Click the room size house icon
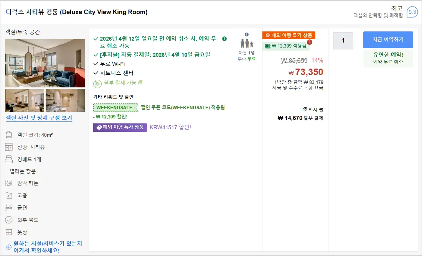The image size is (422, 256). coord(9,135)
